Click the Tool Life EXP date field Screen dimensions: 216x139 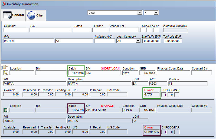[x=173, y=41]
